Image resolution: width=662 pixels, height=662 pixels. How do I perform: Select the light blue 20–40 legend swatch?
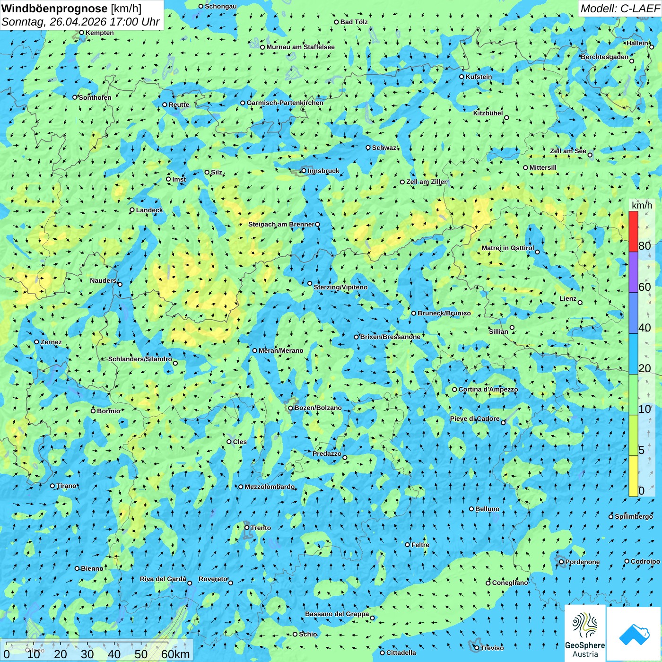(633, 354)
